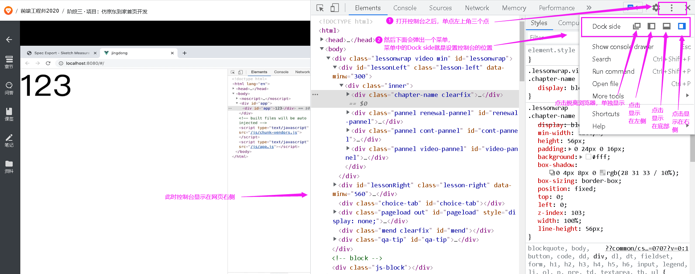Screen dimensions: 695x274
Task: Expand the head node in large DevTools
Action: click(322, 39)
